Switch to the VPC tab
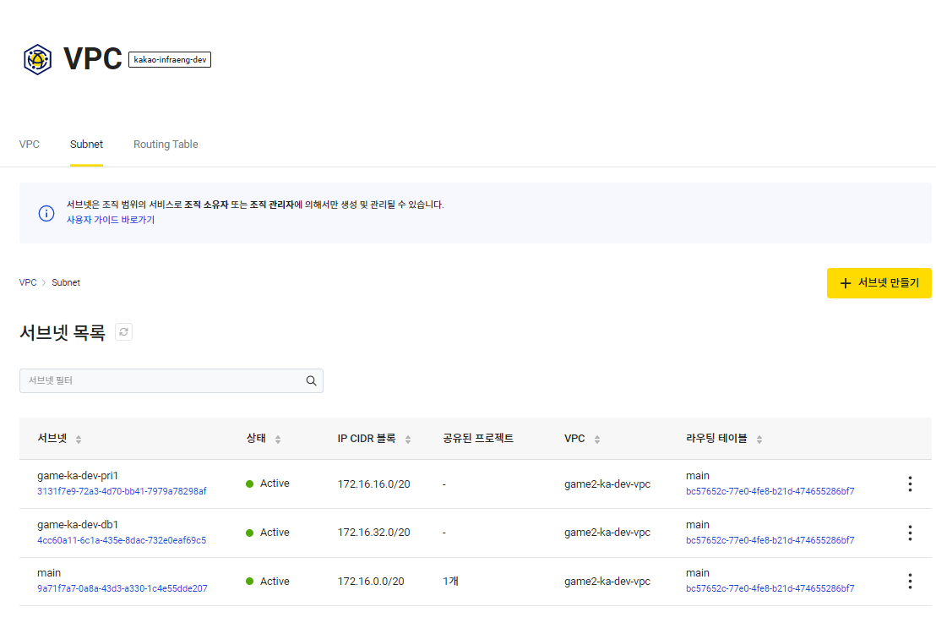 coord(30,144)
